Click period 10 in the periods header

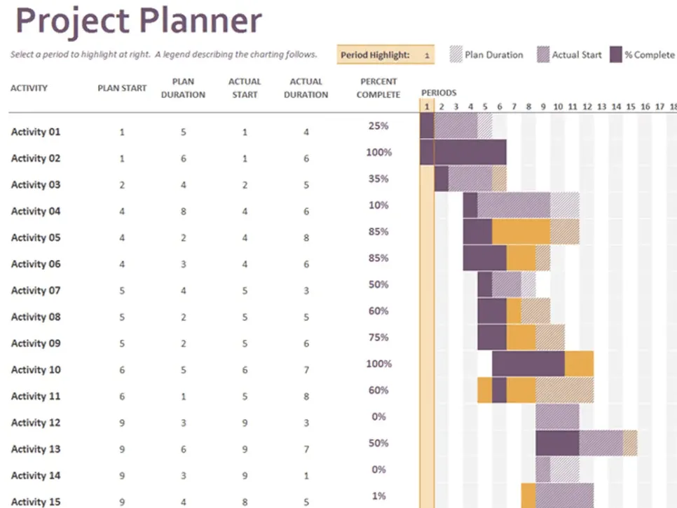558,107
